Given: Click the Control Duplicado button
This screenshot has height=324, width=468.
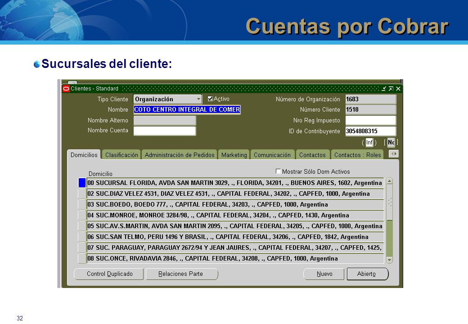Looking at the screenshot, I should 109,274.
